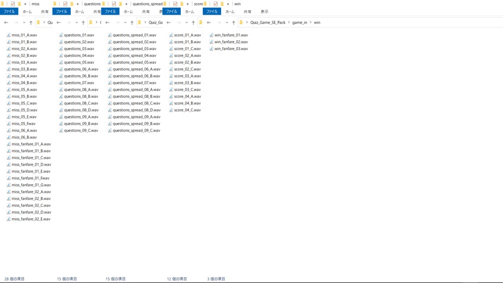This screenshot has height=283, width=503.
Task: Click Quiz_Ga breadcrumb in questions_spread window
Action: [x=156, y=23]
